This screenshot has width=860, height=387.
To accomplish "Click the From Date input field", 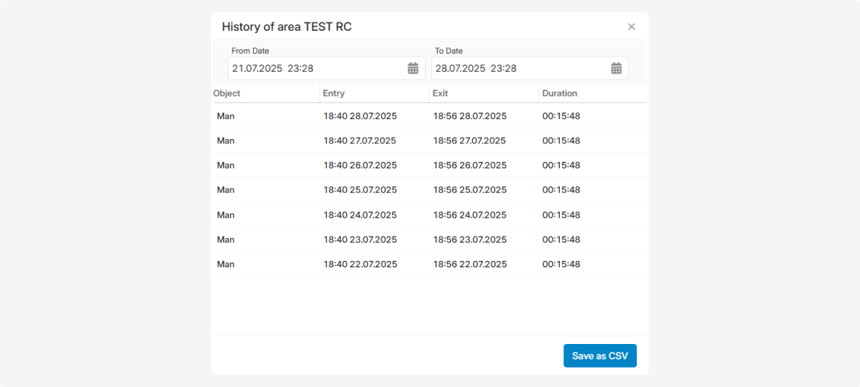I will 315,68.
